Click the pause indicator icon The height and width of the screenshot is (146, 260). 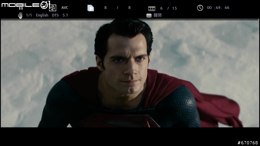(21, 8)
